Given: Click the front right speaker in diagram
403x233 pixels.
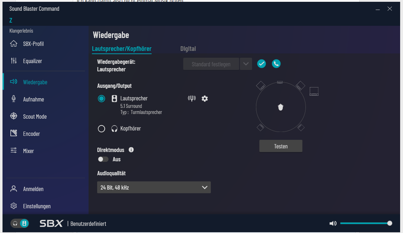Looking at the screenshot, I should click(300, 86).
